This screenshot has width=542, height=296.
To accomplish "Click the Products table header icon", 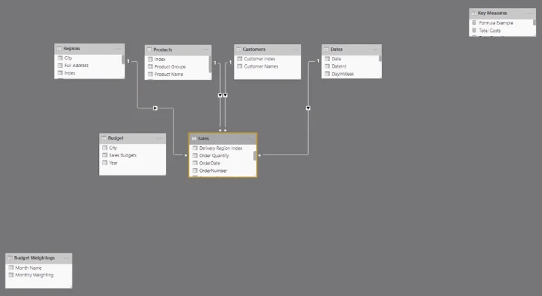I will tap(149, 49).
